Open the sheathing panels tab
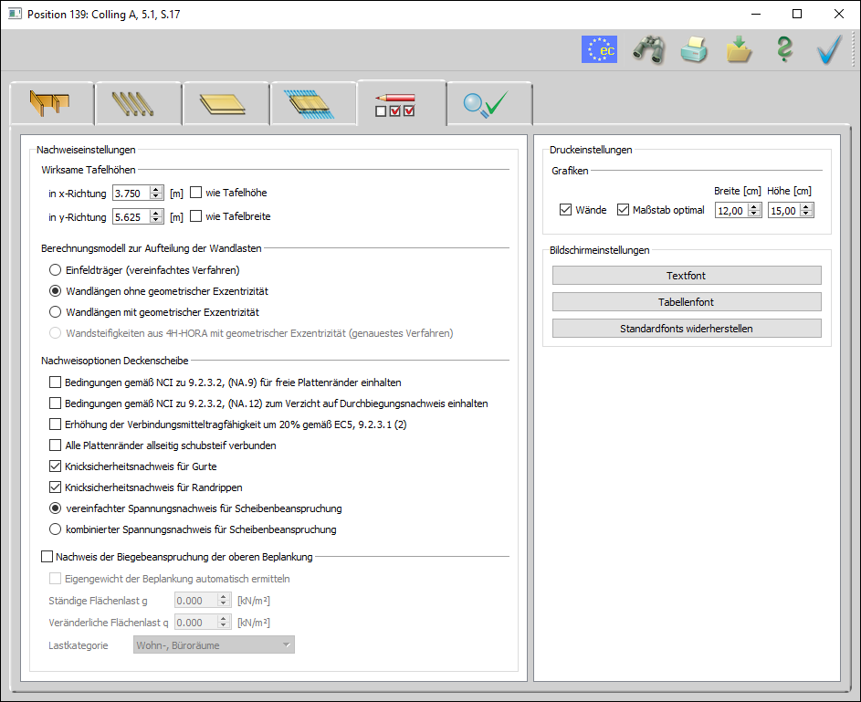Image resolution: width=861 pixels, height=702 pixels. (226, 103)
